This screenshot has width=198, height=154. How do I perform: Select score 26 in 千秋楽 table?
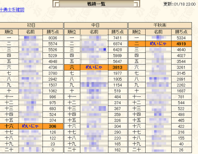click(x=181, y=150)
